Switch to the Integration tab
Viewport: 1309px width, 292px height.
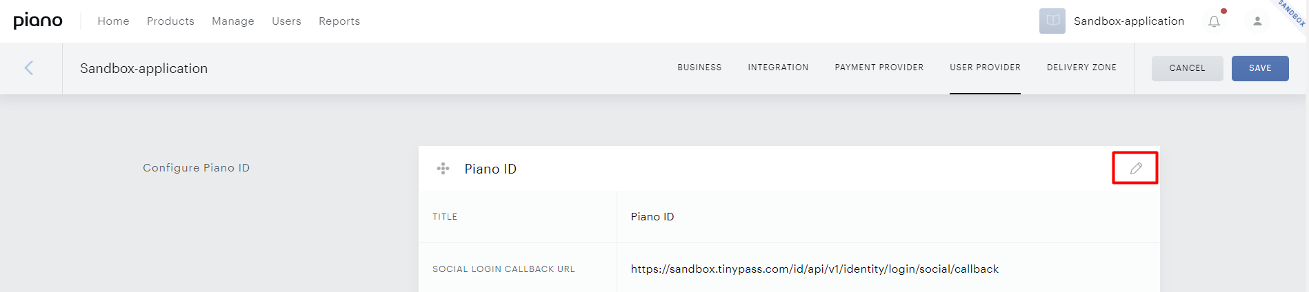[x=778, y=67]
